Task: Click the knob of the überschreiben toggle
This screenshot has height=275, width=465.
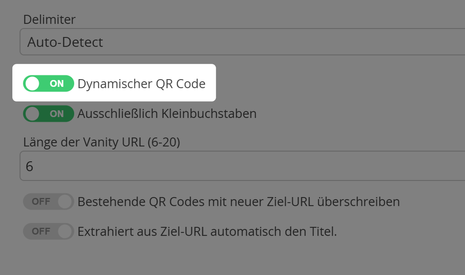Action: (65, 202)
